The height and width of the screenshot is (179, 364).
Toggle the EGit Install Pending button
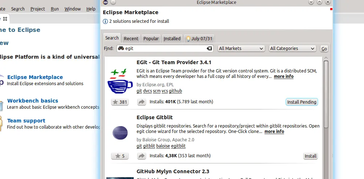[x=302, y=102]
